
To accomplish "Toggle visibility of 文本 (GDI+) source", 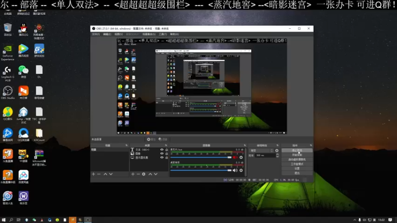I will (x=162, y=150).
